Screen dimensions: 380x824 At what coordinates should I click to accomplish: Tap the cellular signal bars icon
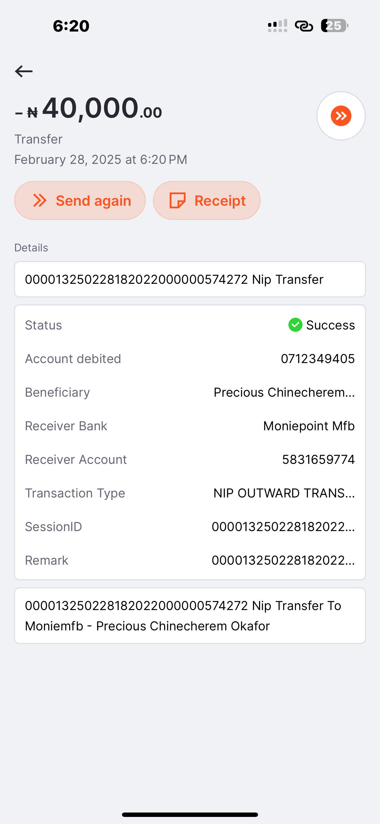click(277, 26)
